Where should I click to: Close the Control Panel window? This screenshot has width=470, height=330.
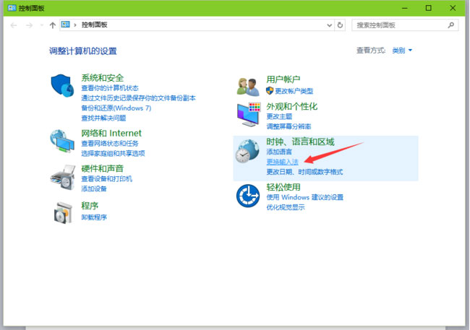[x=453, y=8]
